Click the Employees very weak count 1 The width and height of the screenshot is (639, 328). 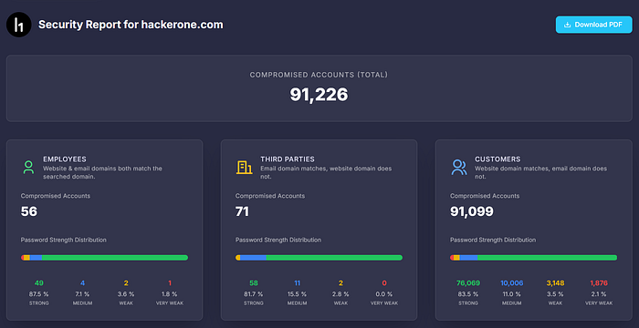tap(170, 283)
